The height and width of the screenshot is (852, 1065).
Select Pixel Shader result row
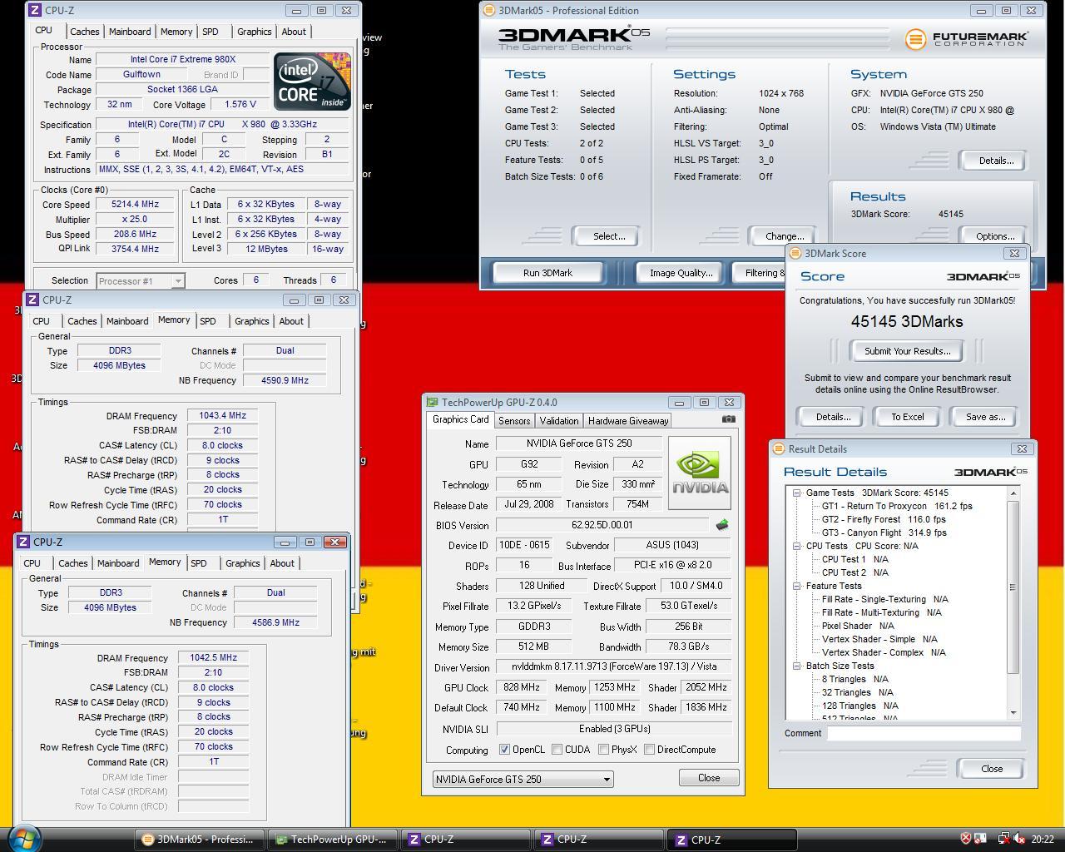(858, 626)
